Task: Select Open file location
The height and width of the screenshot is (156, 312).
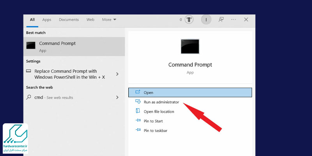Action: [159, 112]
